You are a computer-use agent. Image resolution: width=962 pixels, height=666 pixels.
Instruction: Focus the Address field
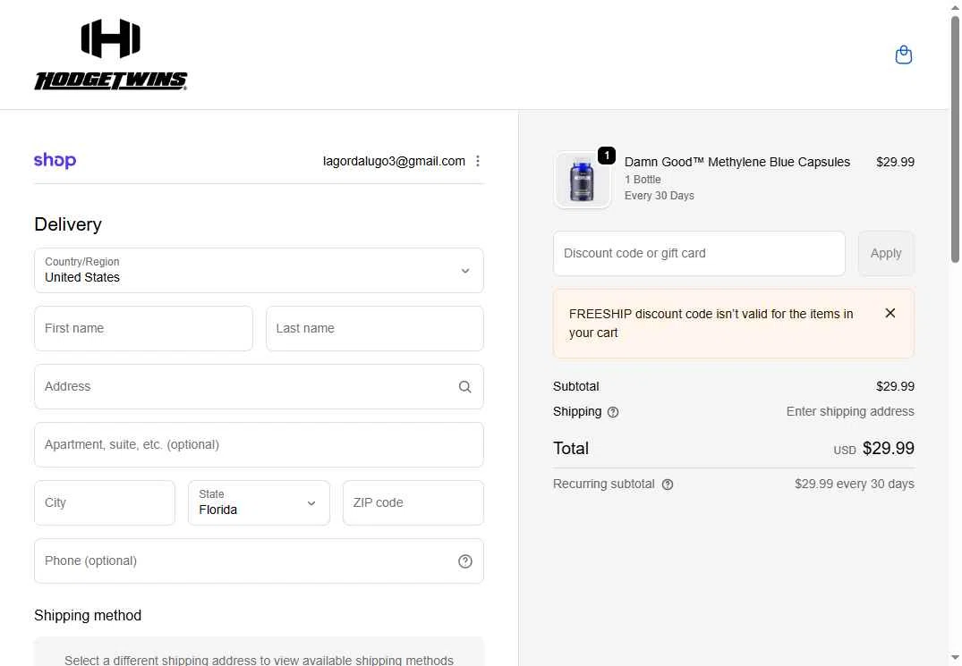point(259,386)
